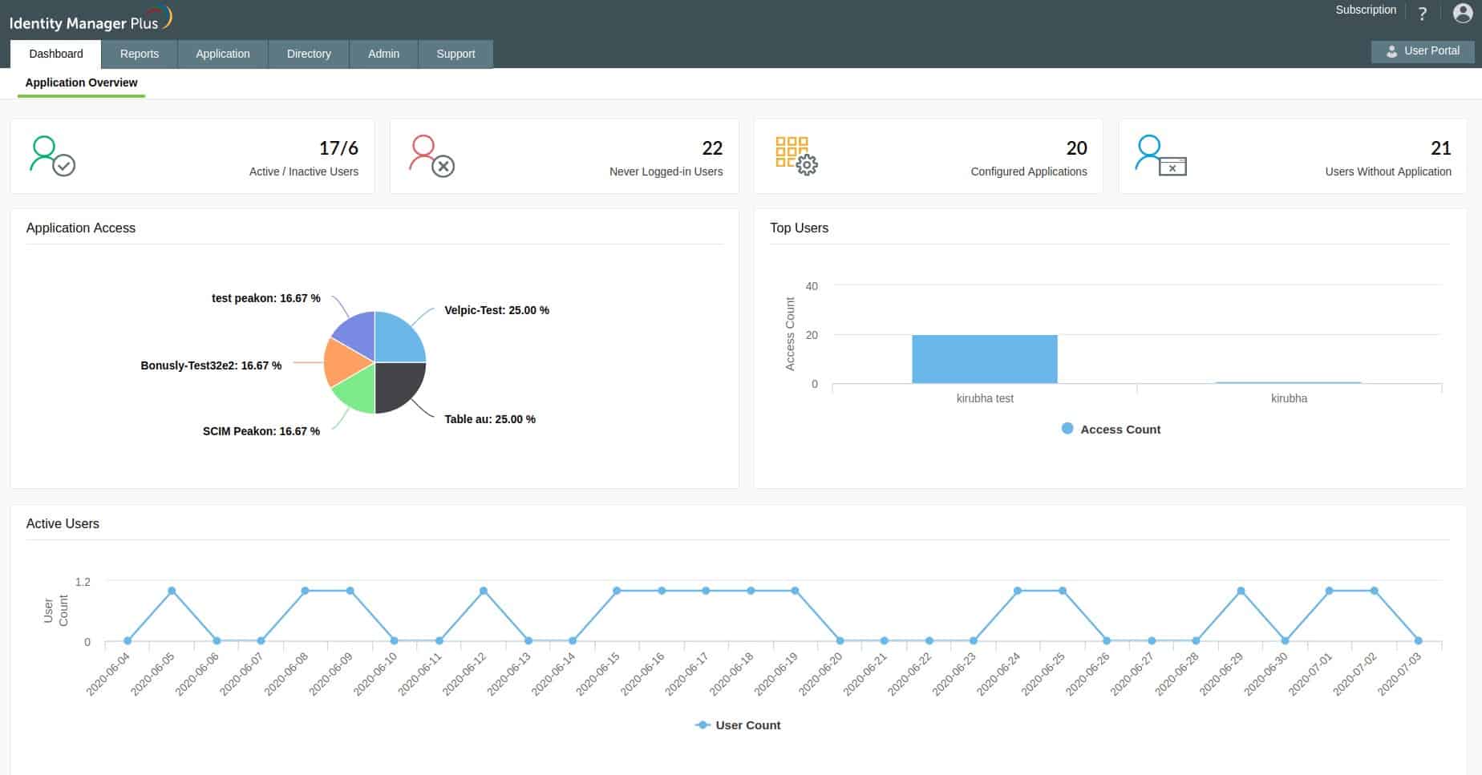Open the Directory tab

click(x=309, y=54)
